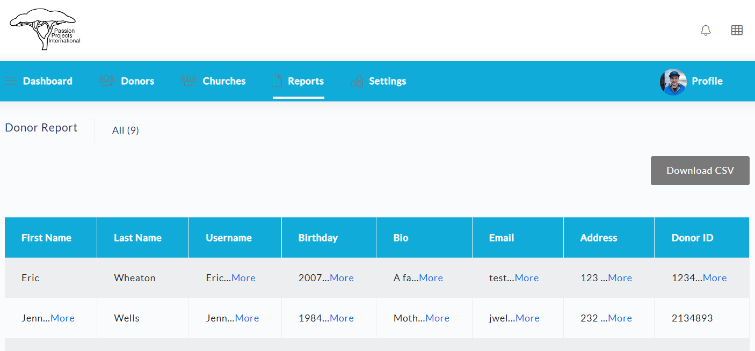Expand Eric's Bio using More link
Screen dimensions: 755x351
pos(431,278)
